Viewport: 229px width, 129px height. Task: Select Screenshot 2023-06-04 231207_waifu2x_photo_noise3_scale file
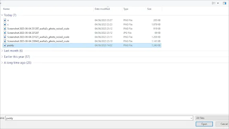[x=38, y=29]
